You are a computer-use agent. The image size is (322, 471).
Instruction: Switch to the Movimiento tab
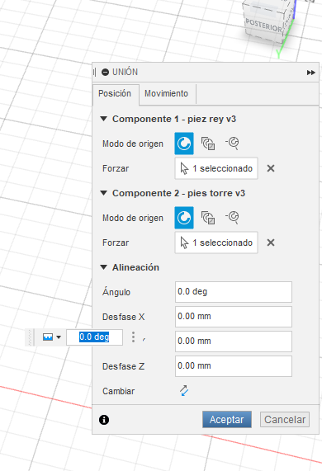(167, 94)
